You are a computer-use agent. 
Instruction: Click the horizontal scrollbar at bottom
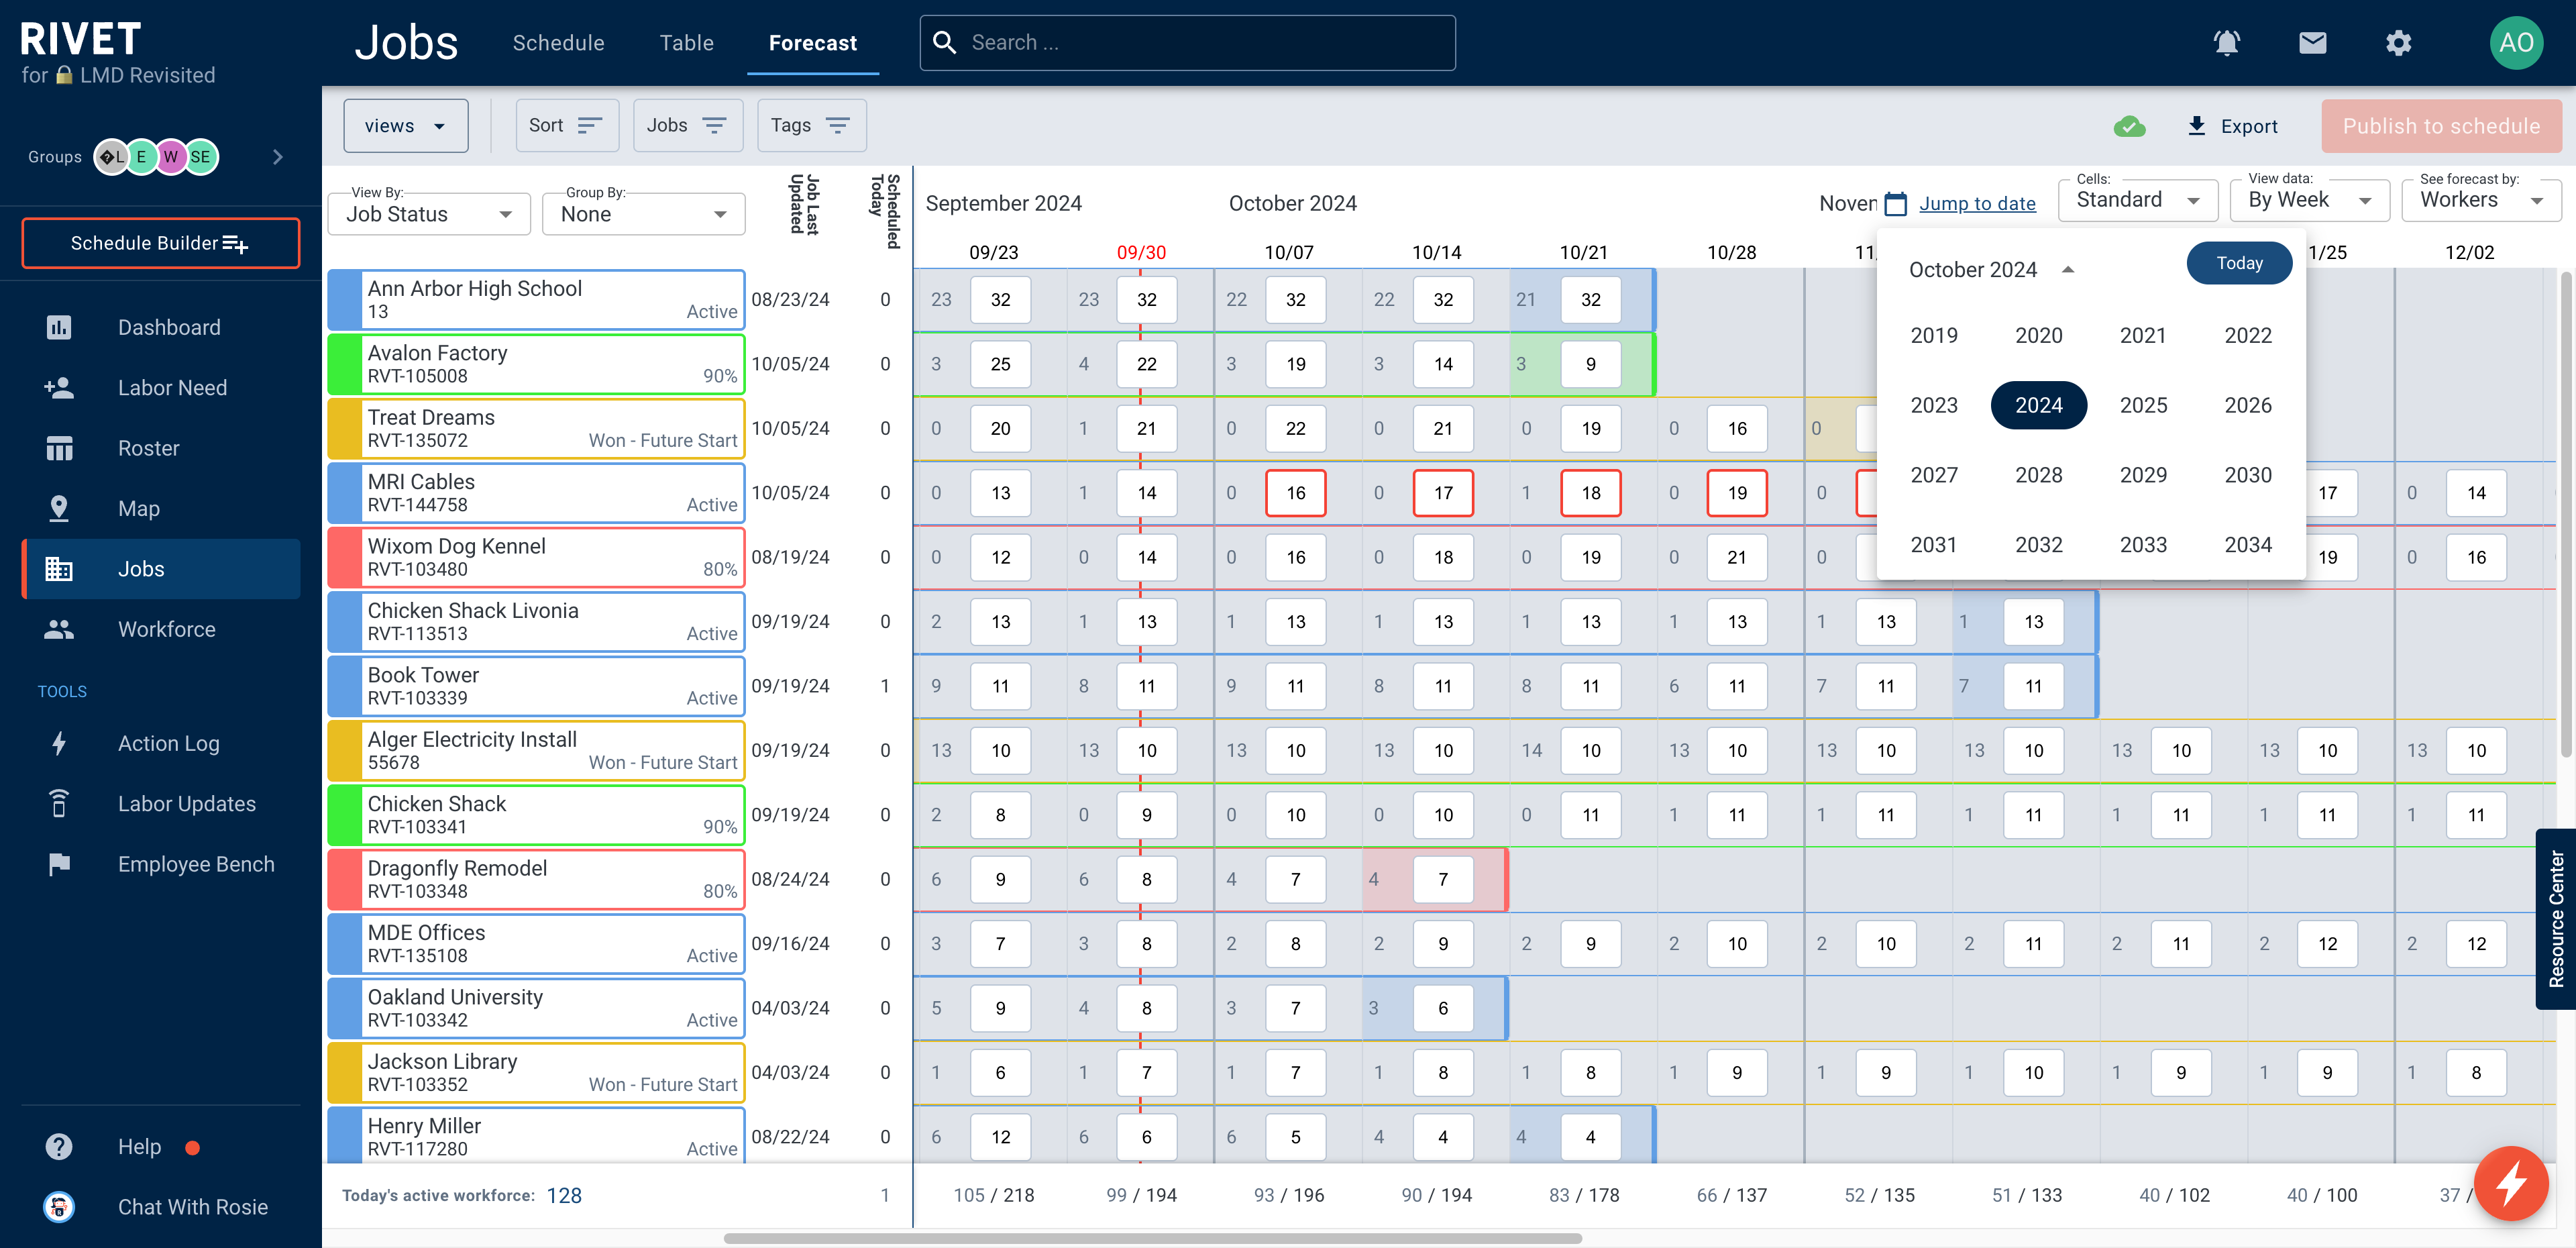tap(1152, 1239)
